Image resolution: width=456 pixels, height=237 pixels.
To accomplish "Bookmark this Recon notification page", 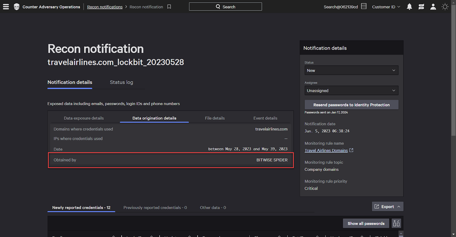I will point(169,7).
